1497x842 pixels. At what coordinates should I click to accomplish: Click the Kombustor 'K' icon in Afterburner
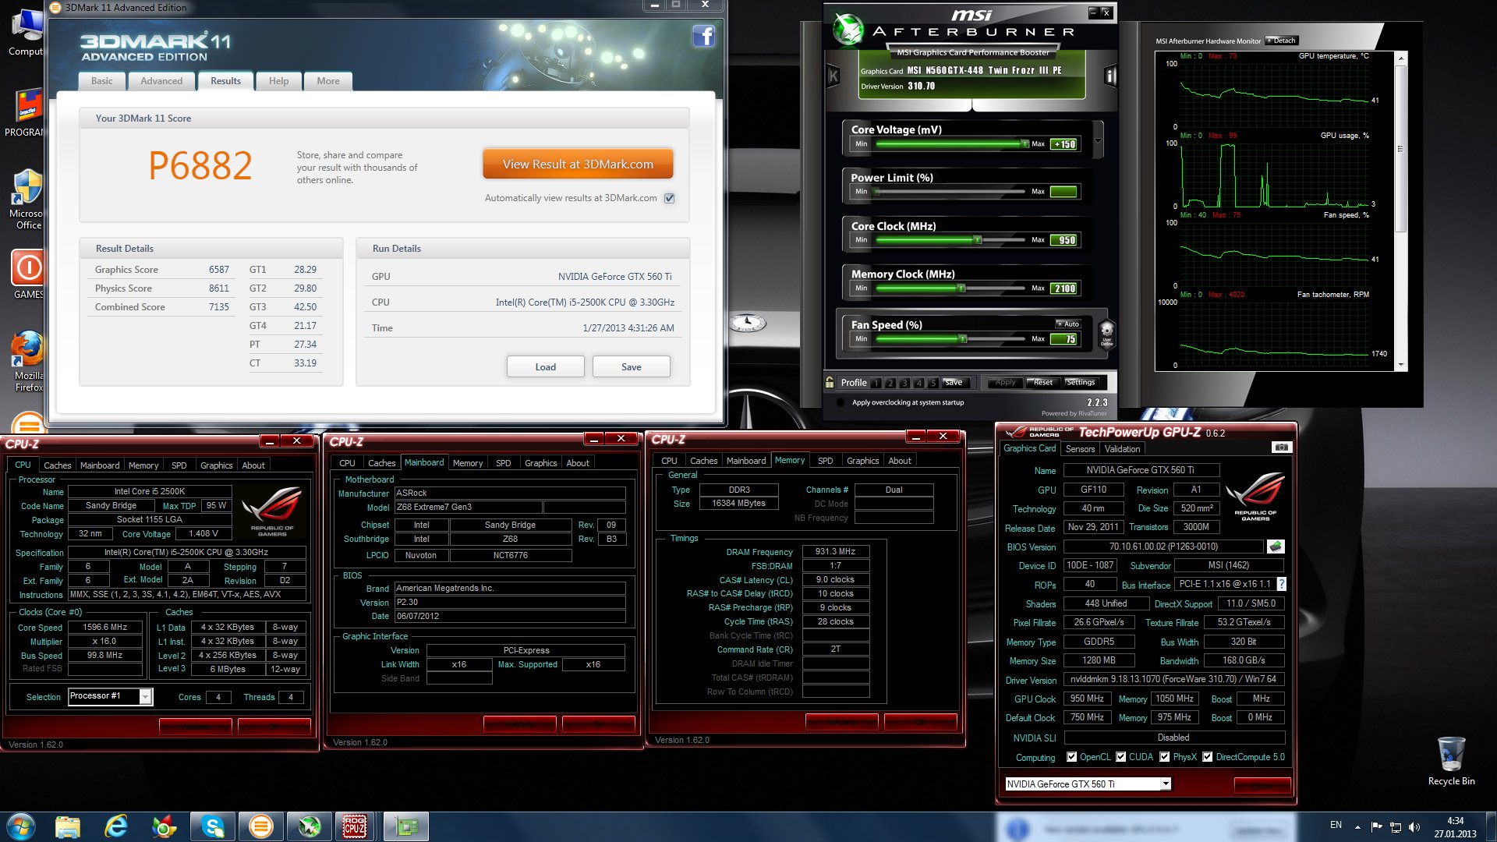(x=833, y=76)
